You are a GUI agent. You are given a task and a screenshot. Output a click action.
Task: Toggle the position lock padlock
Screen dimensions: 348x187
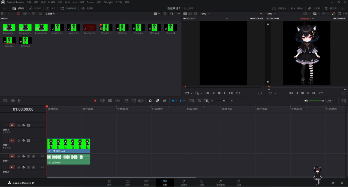pos(164,100)
